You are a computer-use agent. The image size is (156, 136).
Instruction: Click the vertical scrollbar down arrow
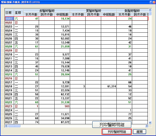coord(149,122)
